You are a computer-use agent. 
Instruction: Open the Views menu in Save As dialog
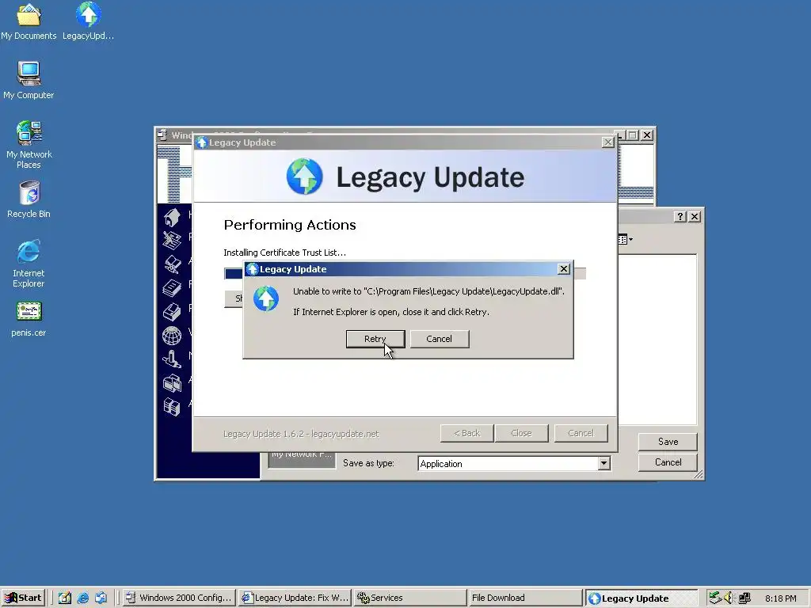coord(625,239)
